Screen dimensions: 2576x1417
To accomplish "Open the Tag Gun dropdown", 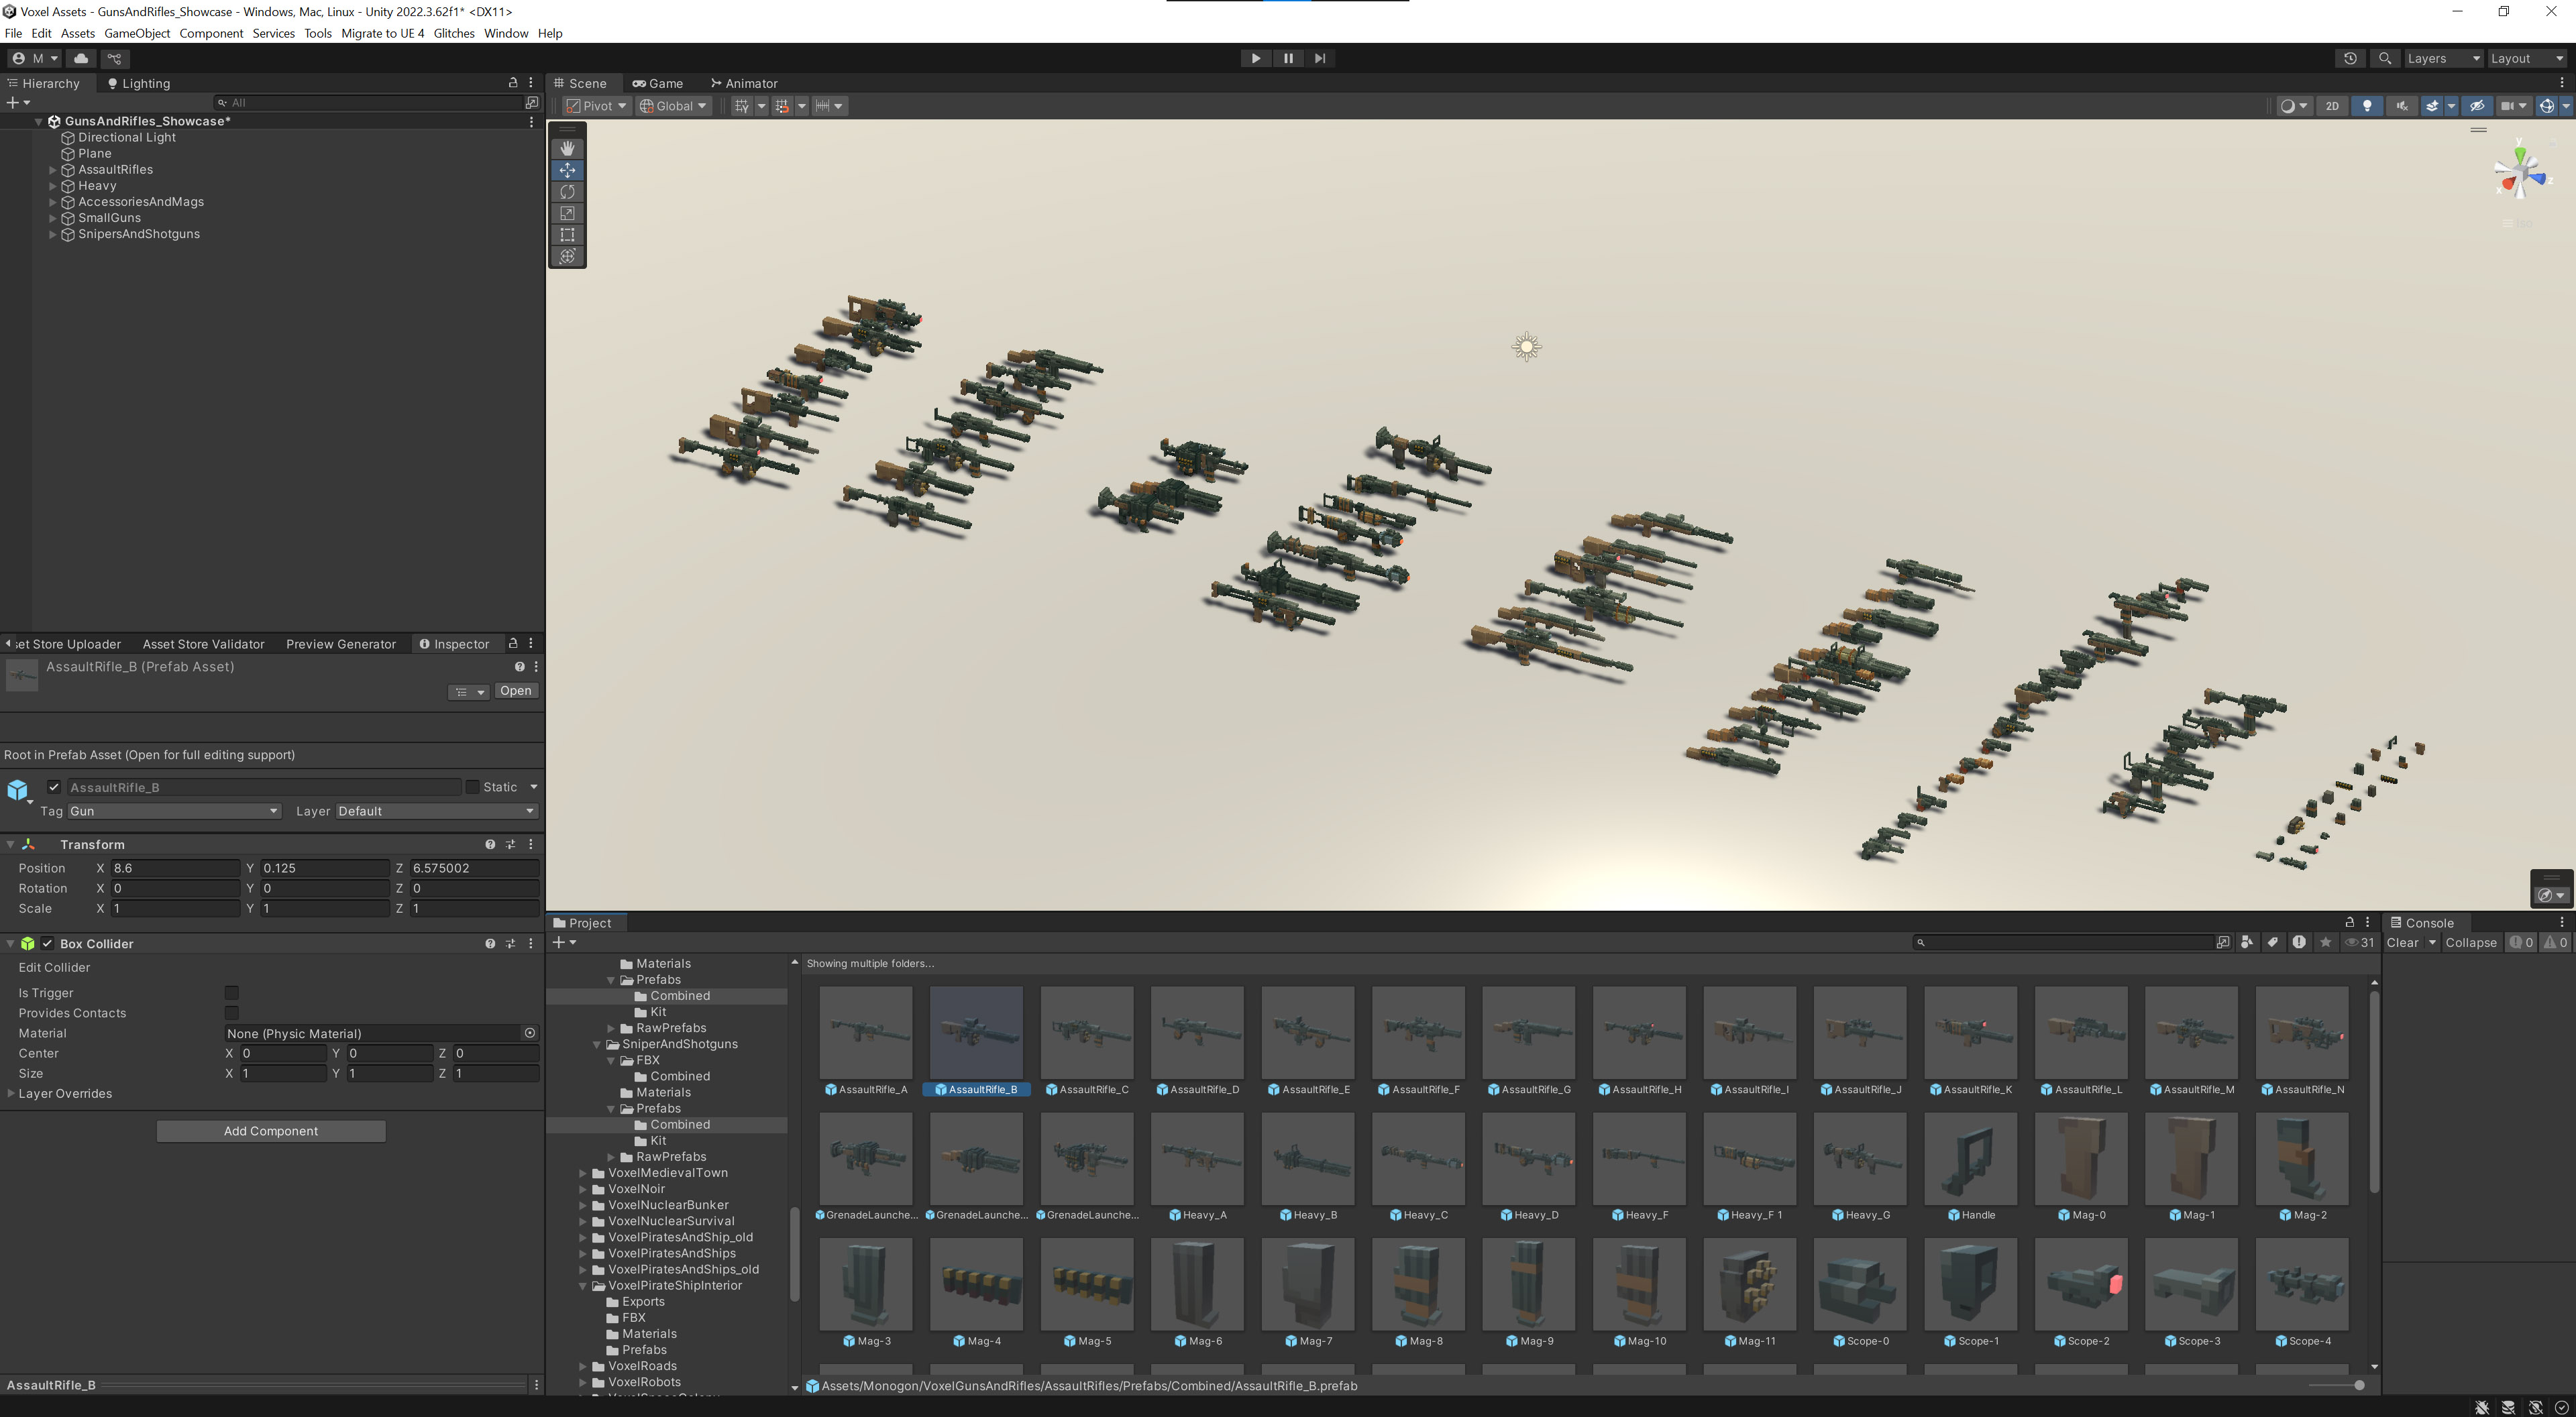I will [x=174, y=811].
